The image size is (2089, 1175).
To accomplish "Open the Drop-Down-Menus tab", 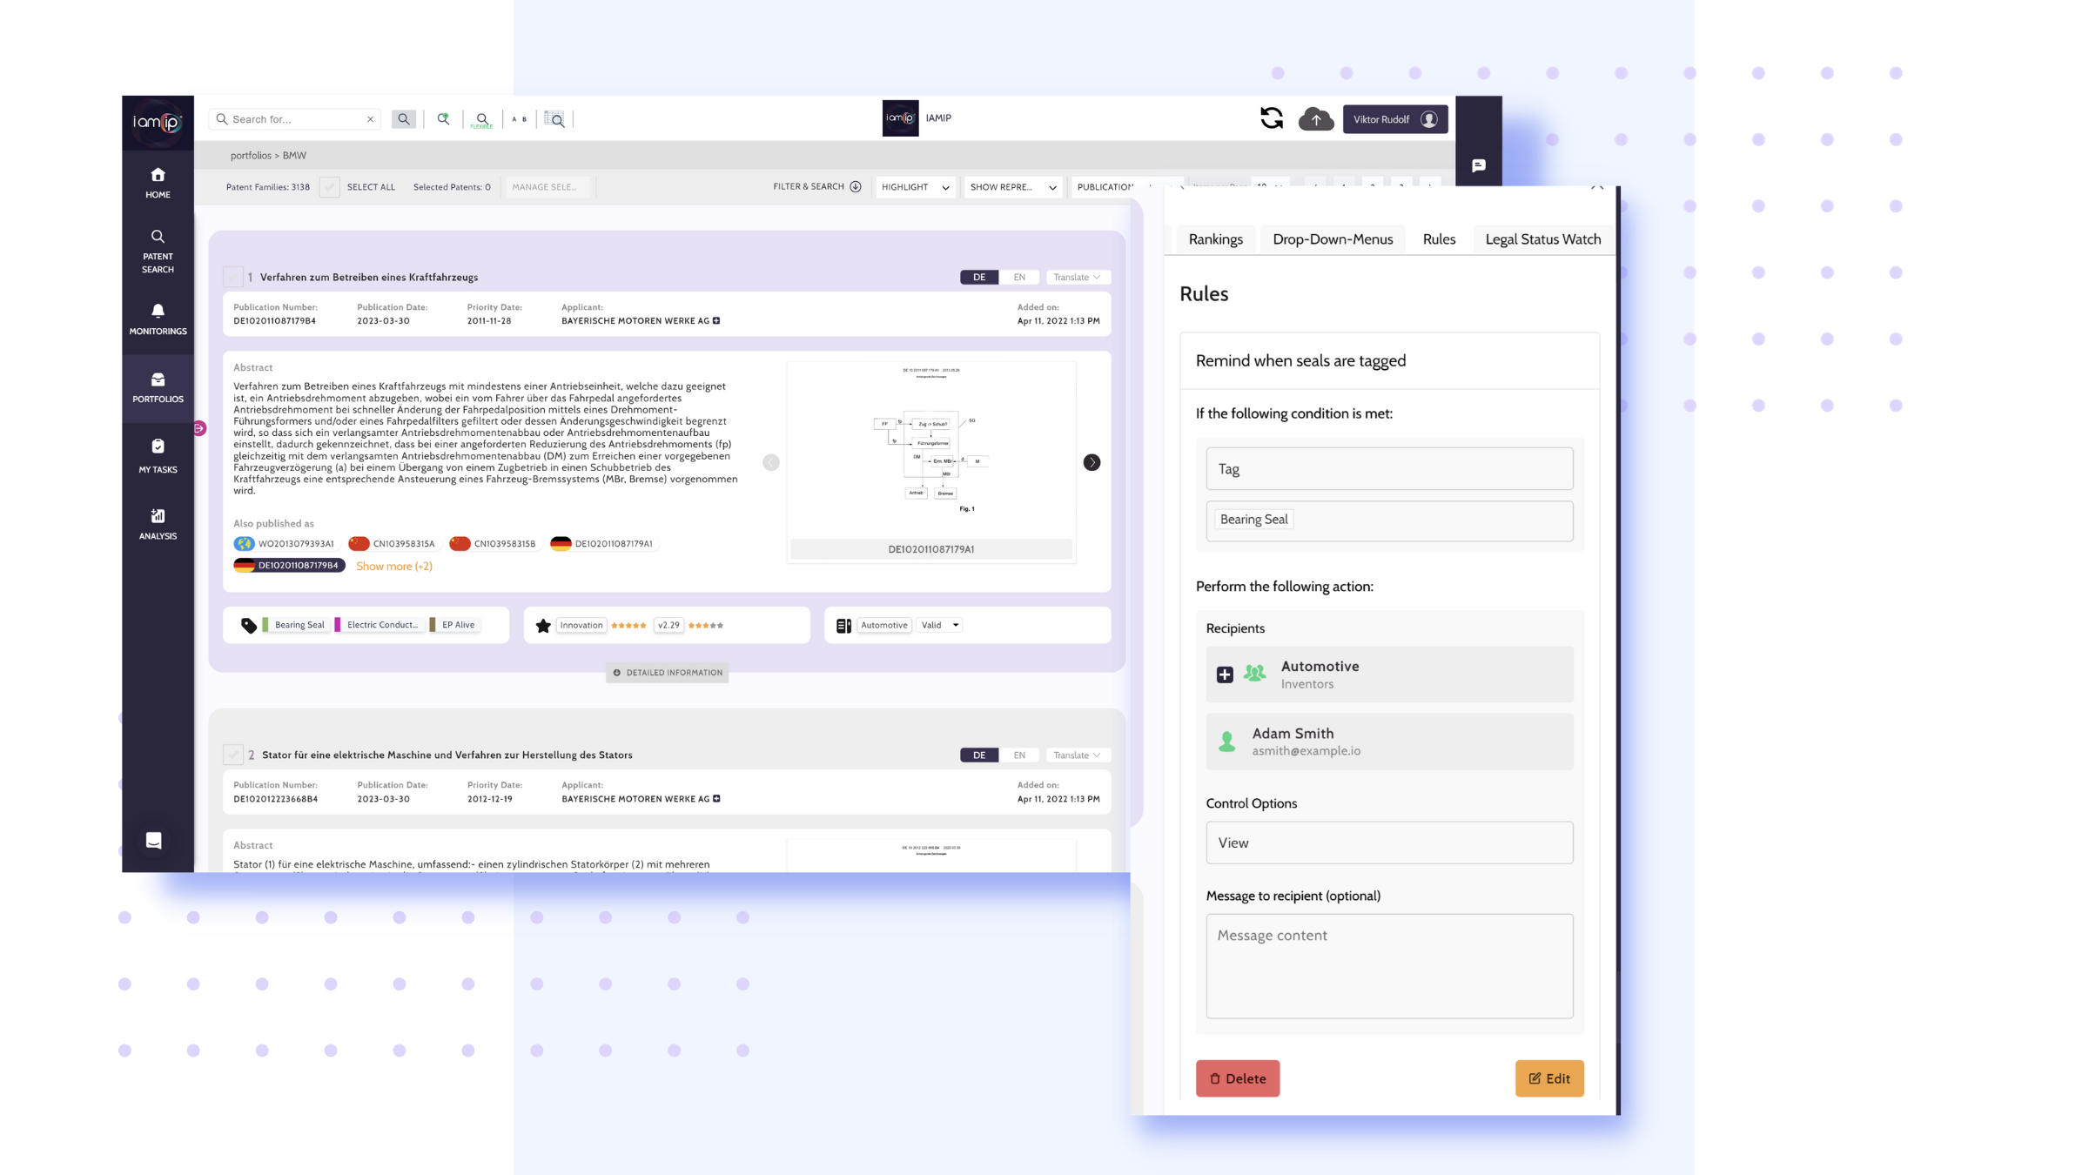I will pos(1333,239).
